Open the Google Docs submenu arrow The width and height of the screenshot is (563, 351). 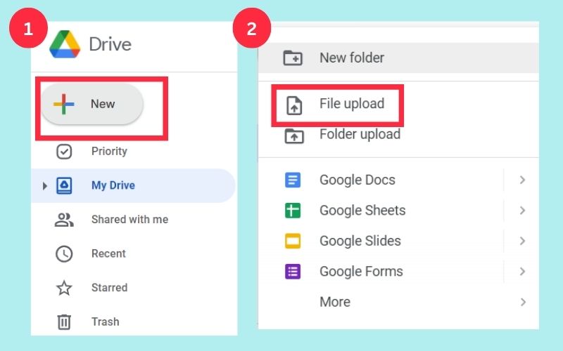point(522,180)
